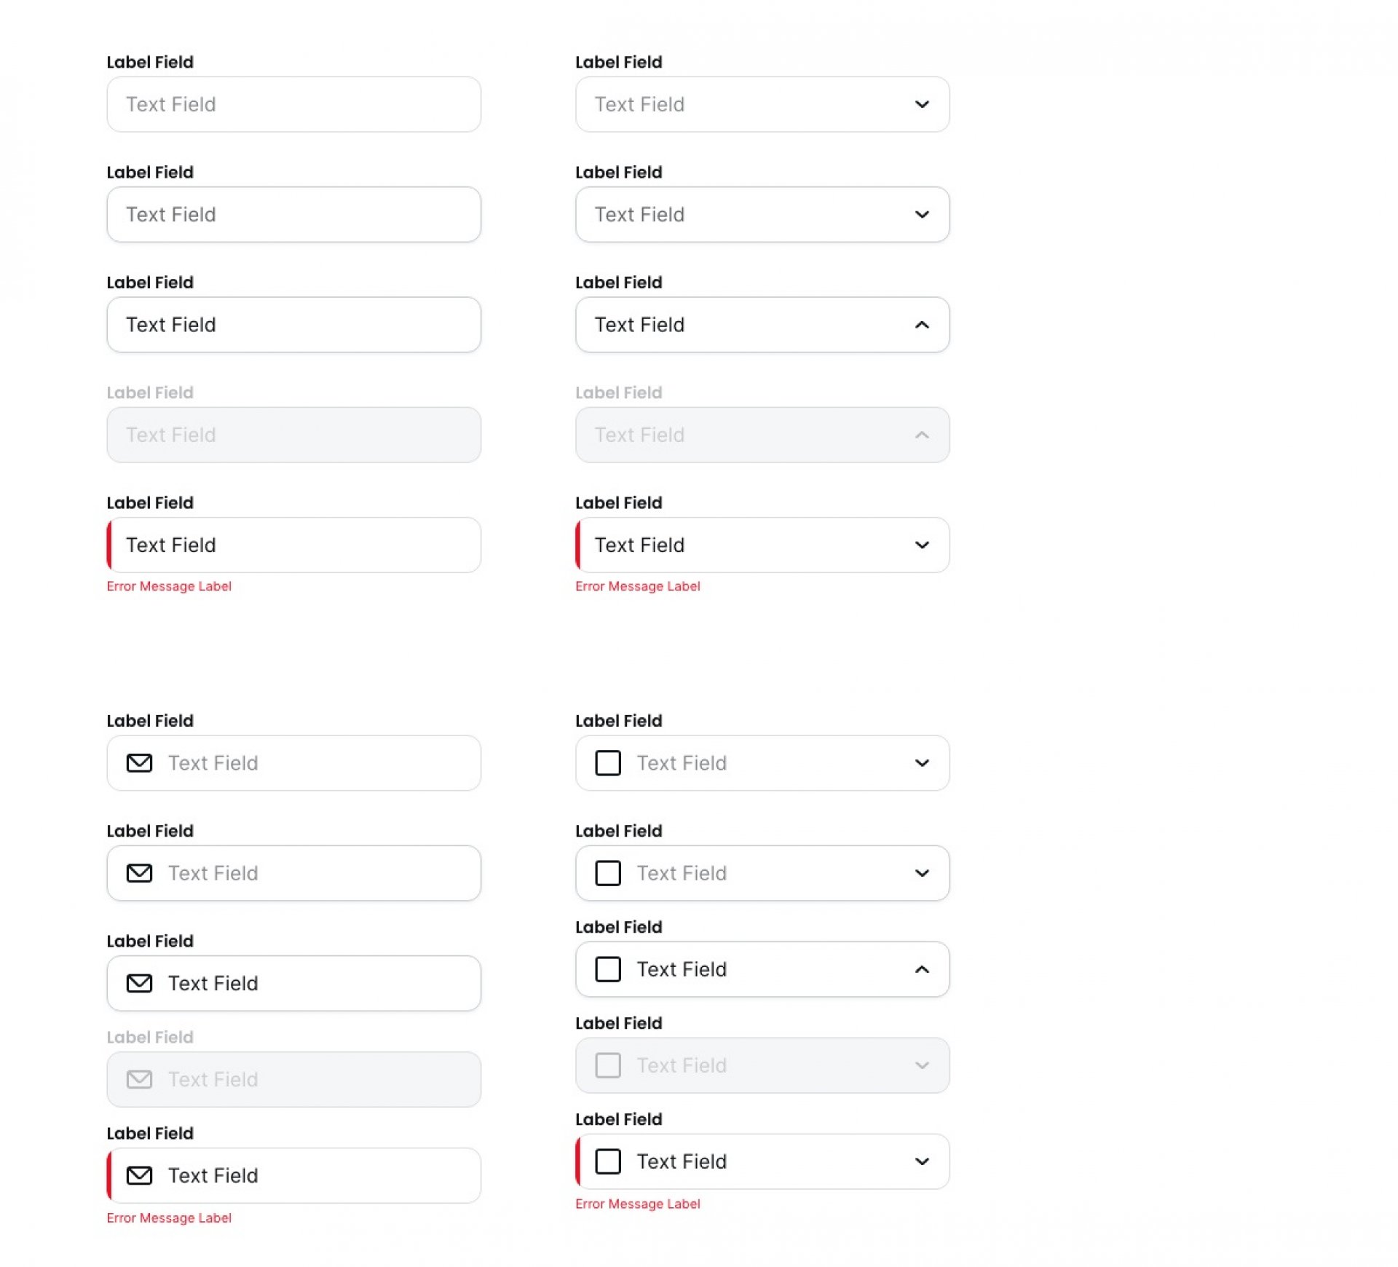Screen dimensions: 1398x1267
Task: Collapse checkbox dropdown using its up chevron
Action: click(922, 969)
